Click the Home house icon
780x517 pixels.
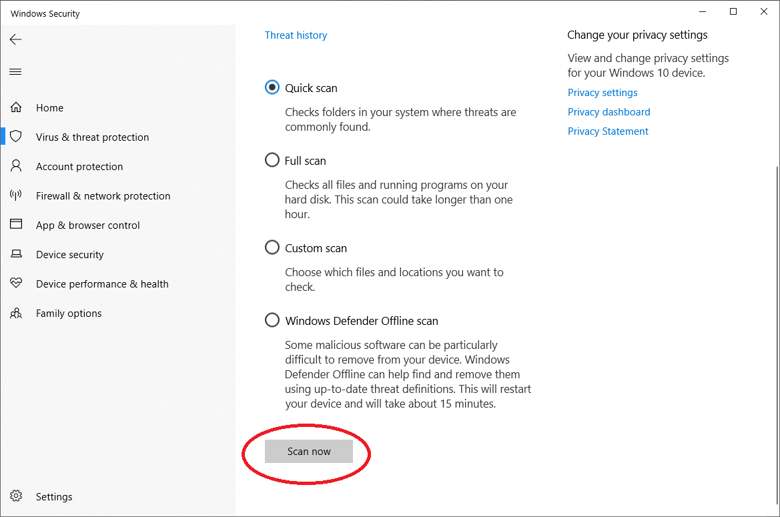[16, 108]
